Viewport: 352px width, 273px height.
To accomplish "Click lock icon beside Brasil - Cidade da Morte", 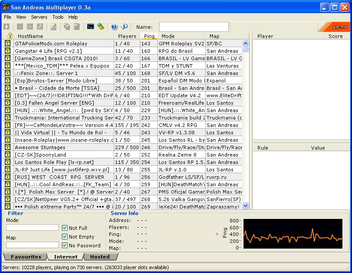I will pyautogui.click(x=8, y=88).
